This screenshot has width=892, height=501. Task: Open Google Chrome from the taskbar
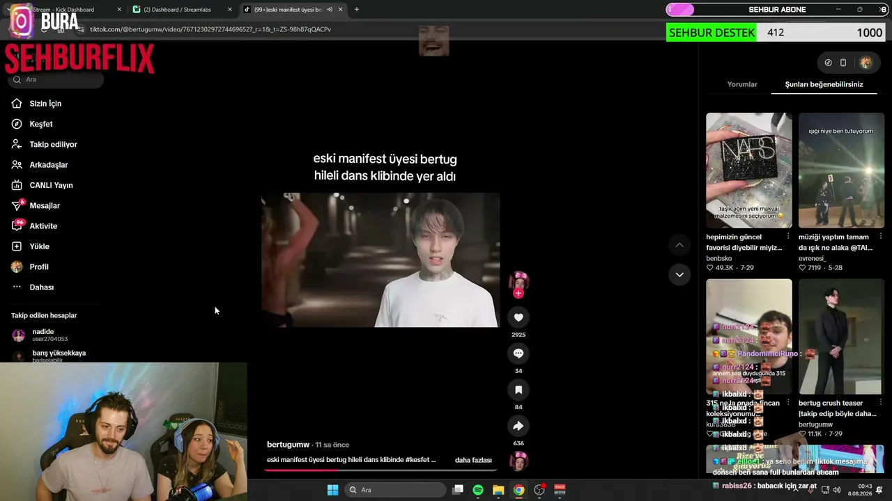[x=518, y=490]
